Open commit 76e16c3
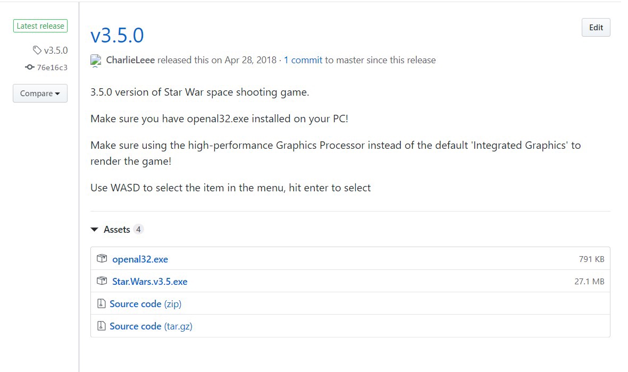Image resolution: width=628 pixels, height=372 pixels. click(x=52, y=67)
